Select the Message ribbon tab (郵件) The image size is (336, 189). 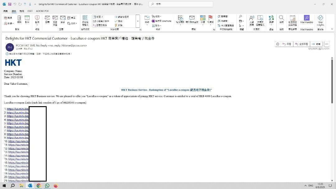point(14,11)
